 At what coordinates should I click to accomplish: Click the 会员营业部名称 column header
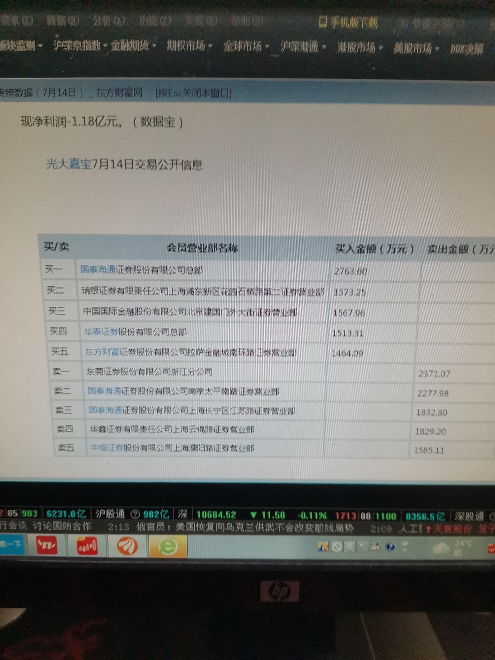click(x=202, y=247)
